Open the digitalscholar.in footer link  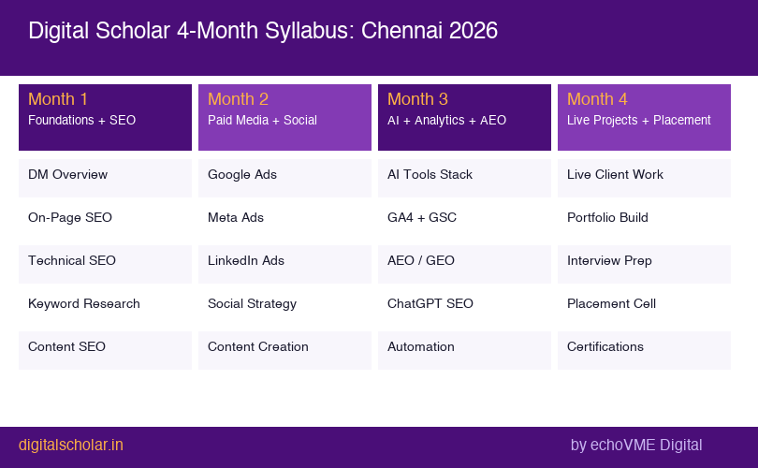point(71,445)
